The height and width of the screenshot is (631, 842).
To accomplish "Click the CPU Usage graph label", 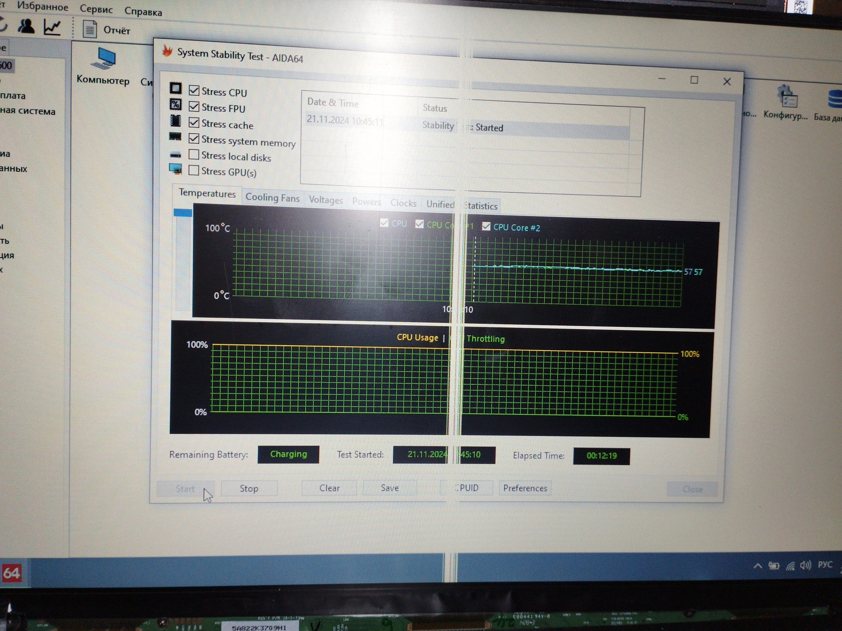I will click(x=417, y=337).
